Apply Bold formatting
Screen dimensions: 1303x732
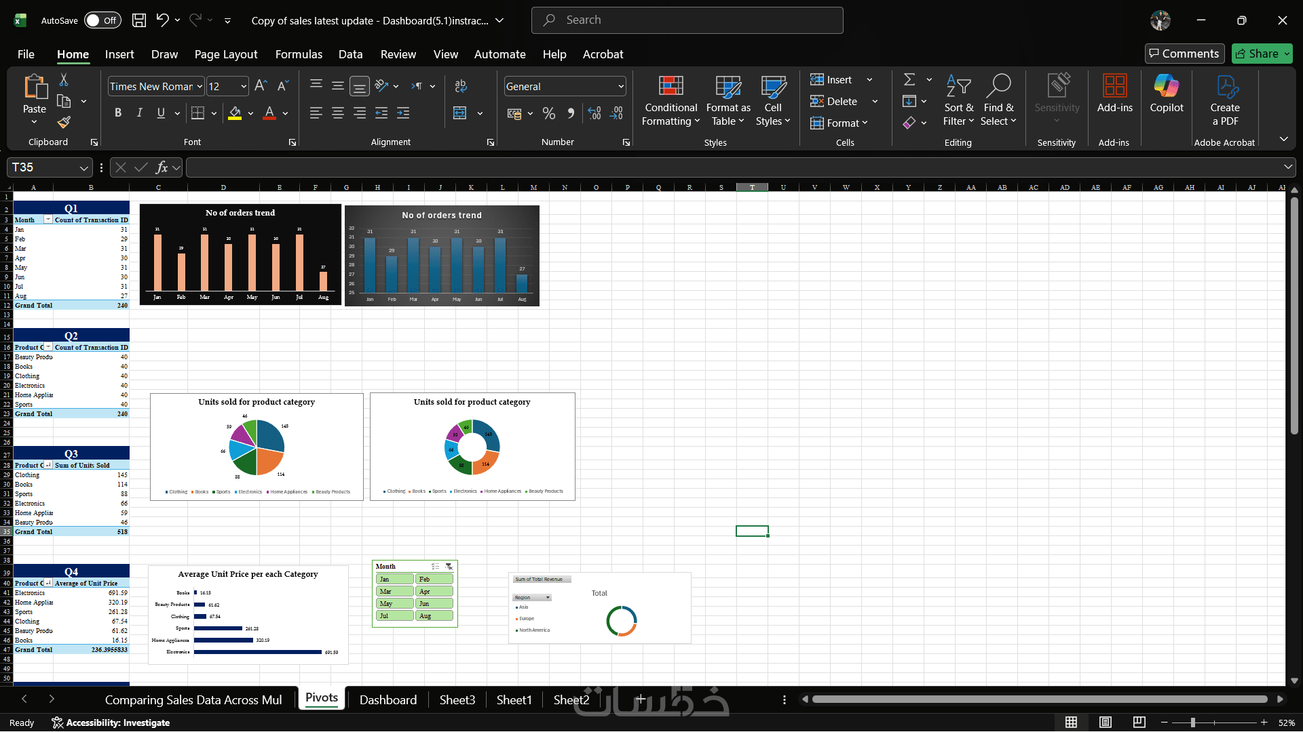(x=118, y=113)
